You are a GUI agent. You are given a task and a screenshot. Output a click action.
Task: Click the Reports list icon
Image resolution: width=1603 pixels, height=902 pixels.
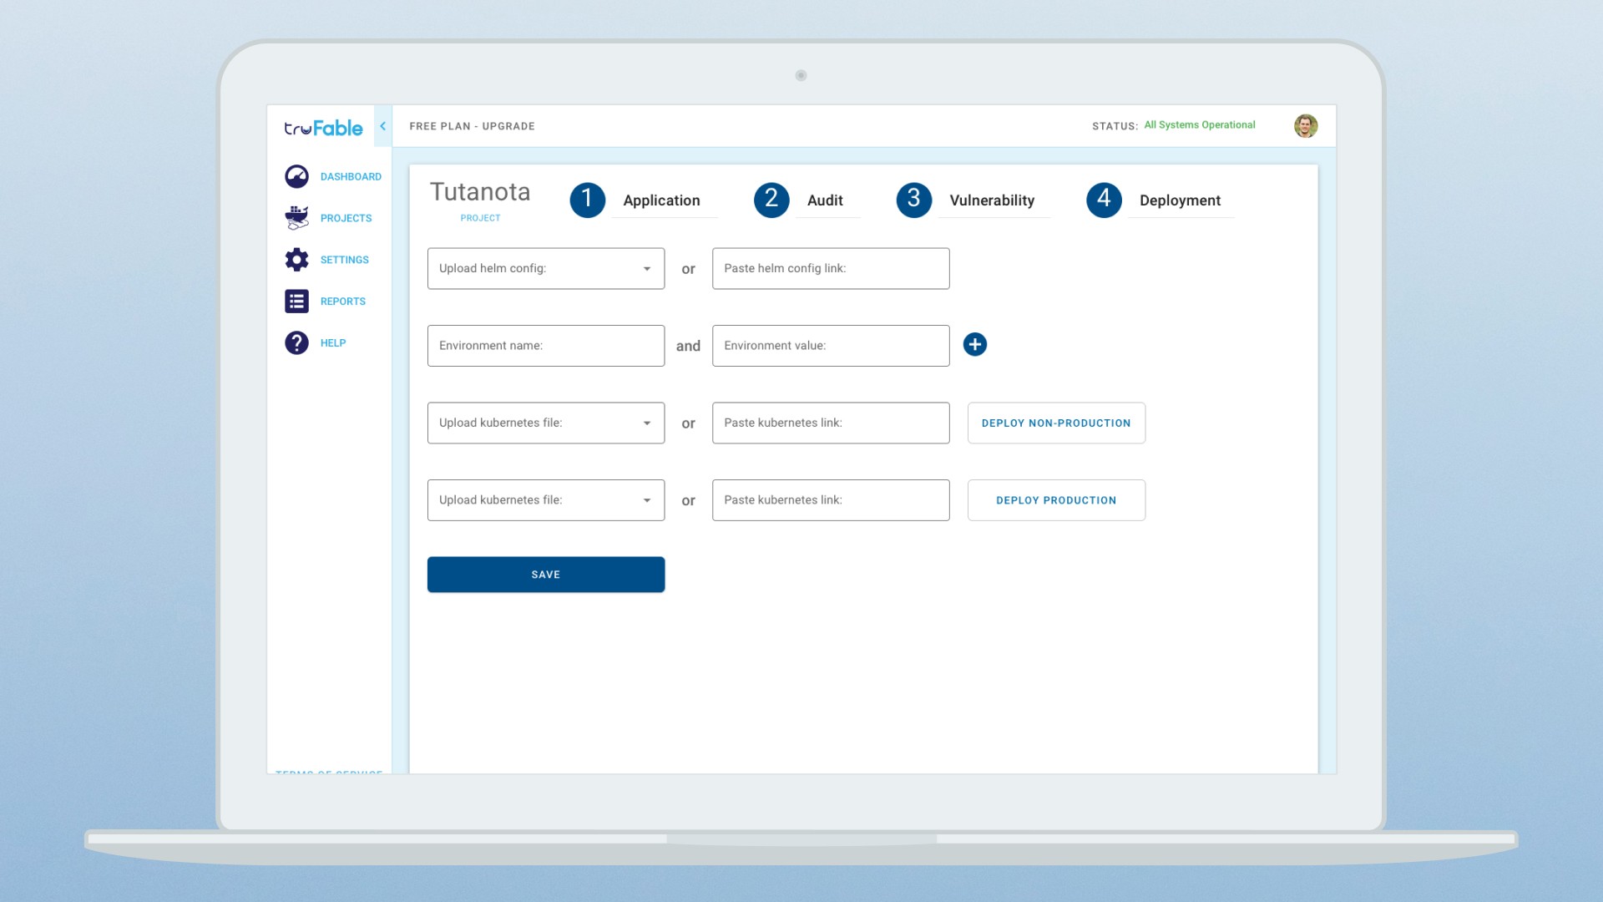[296, 302]
